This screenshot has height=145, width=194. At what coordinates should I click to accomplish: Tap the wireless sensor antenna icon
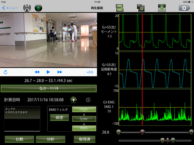tap(27, 8)
